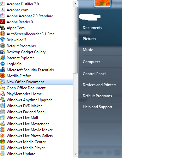Viewport: 194px width, 158px height.
Task: Select the Windows Anytime Upgrade label
Action: [x=30, y=100]
